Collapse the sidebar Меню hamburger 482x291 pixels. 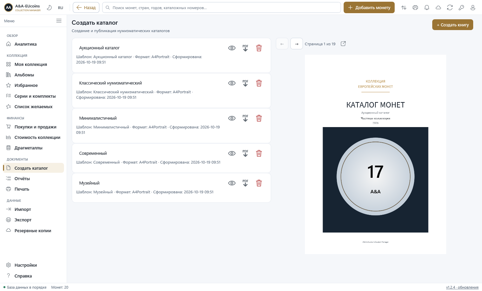[x=59, y=21]
